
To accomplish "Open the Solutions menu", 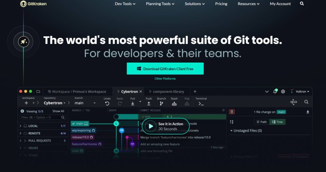I will 195,4.
